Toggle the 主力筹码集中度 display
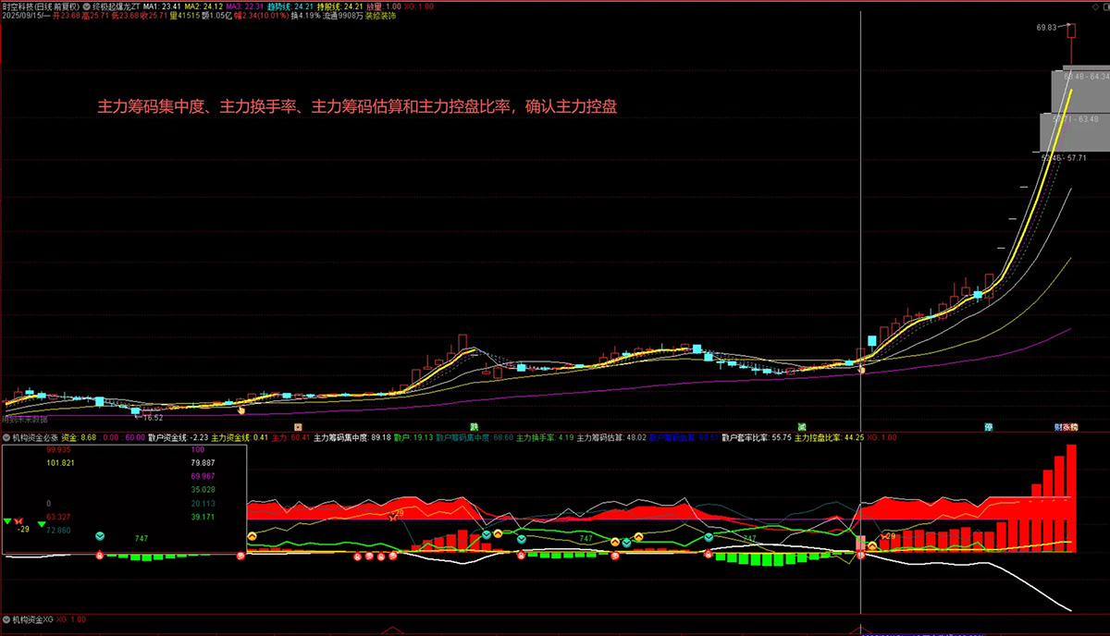 [x=338, y=440]
